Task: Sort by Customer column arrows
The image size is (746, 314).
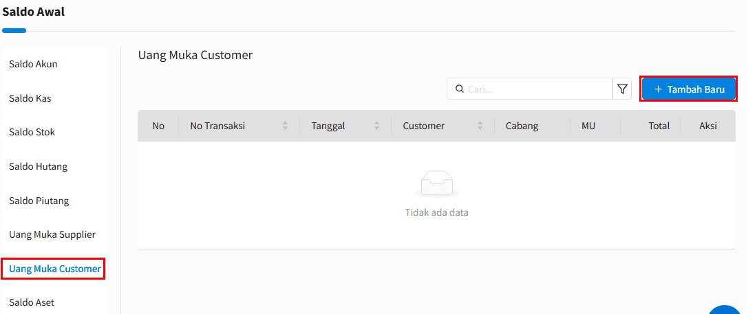Action: click(480, 126)
